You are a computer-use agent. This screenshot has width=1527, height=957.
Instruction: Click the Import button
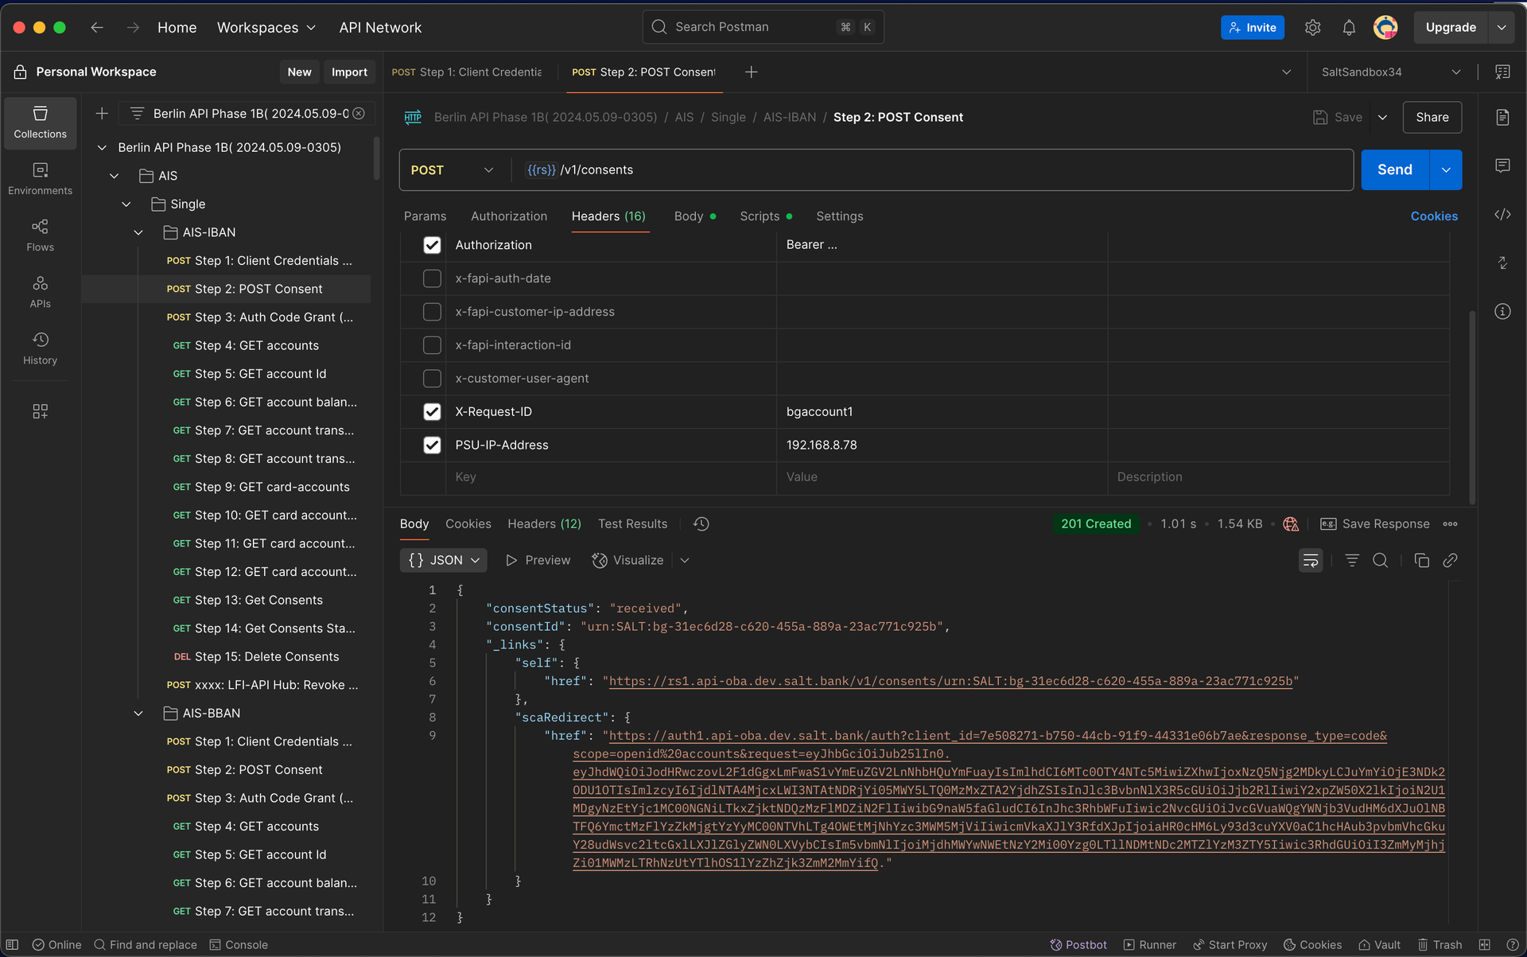(349, 72)
